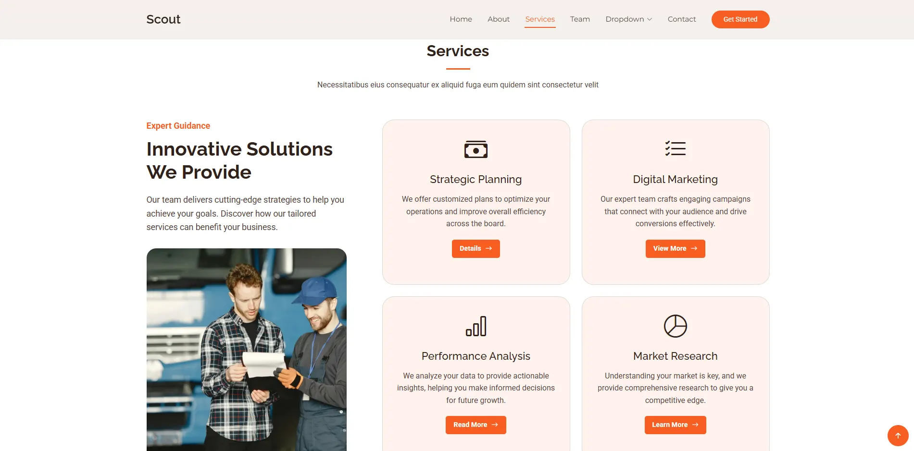Select the Services nav item

coord(539,19)
